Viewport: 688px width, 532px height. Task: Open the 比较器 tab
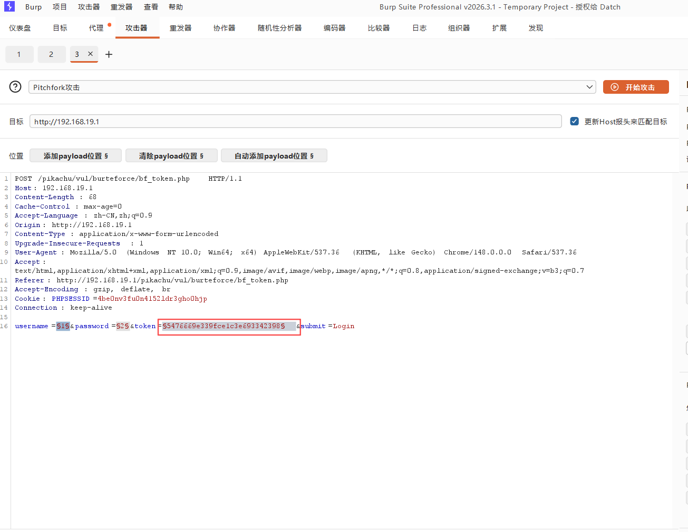(379, 28)
